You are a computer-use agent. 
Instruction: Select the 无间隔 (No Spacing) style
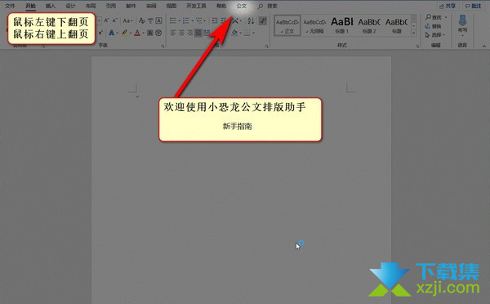314,25
